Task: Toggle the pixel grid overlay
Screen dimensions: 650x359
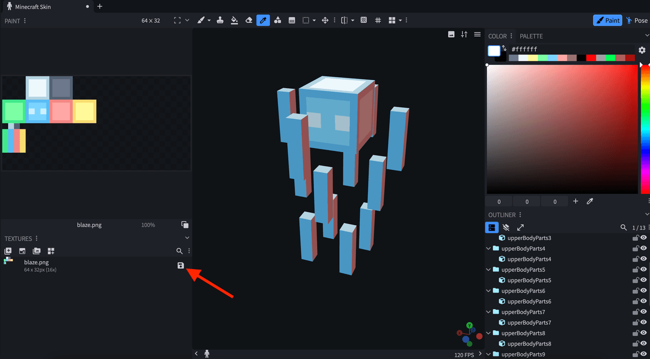Action: tap(378, 20)
